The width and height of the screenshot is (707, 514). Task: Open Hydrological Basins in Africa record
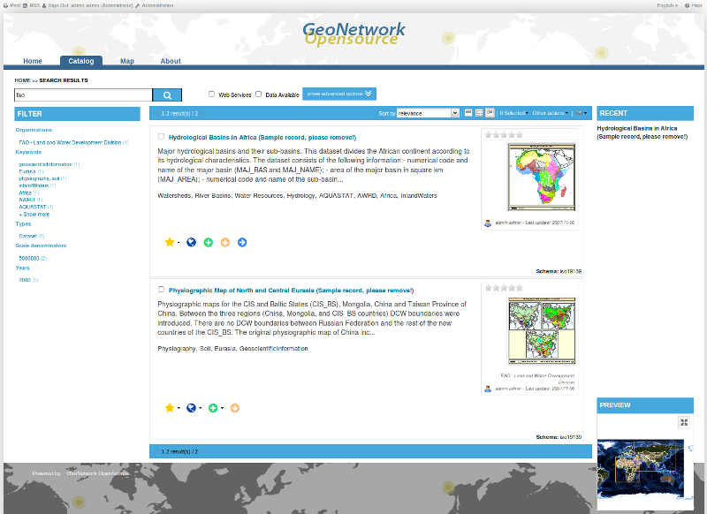(262, 138)
